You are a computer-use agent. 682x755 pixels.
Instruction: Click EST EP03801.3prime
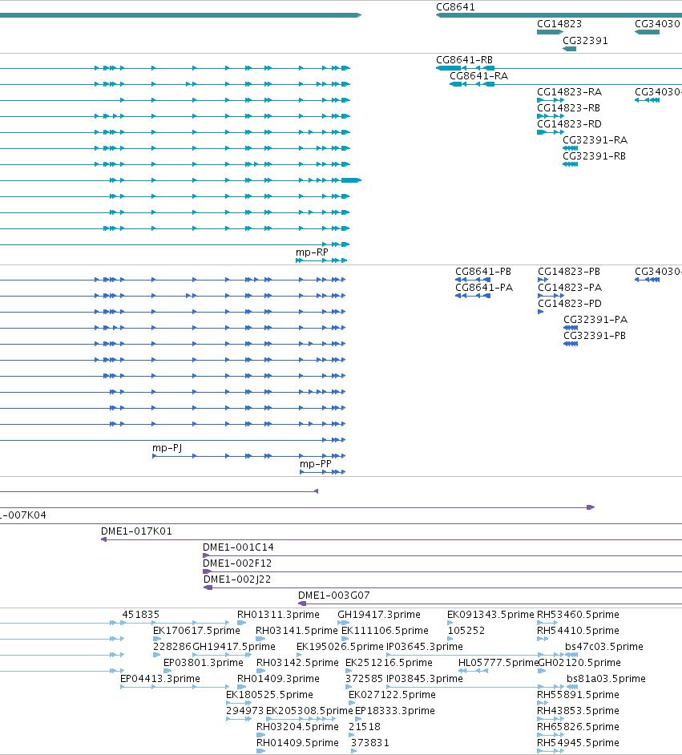click(x=203, y=663)
